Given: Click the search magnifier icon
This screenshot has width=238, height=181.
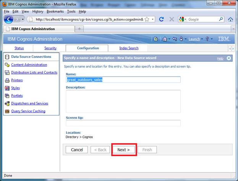Looking at the screenshot, I should click(x=221, y=19).
